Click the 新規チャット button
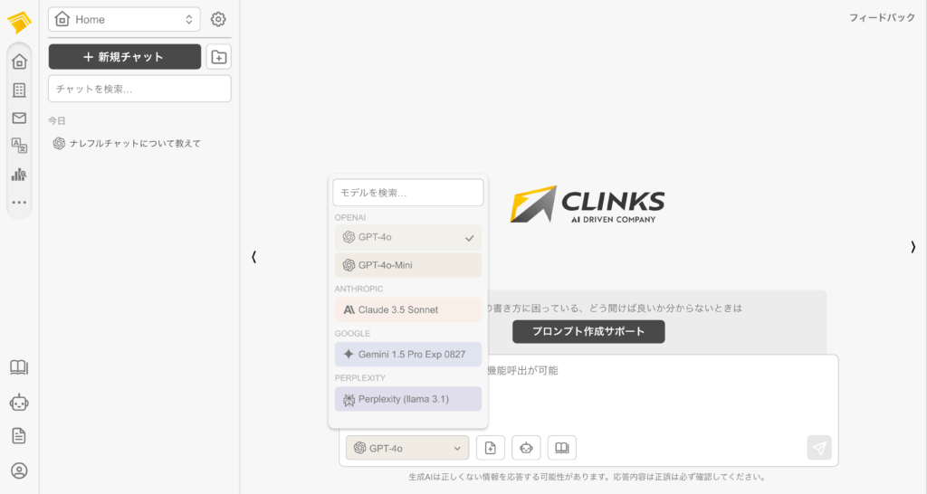This screenshot has height=494, width=927. [x=124, y=57]
